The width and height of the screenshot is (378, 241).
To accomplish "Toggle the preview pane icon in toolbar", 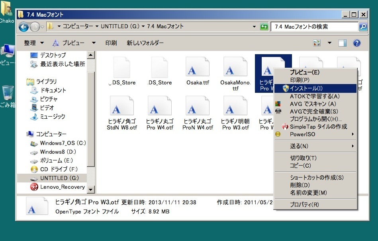I will click(343, 43).
